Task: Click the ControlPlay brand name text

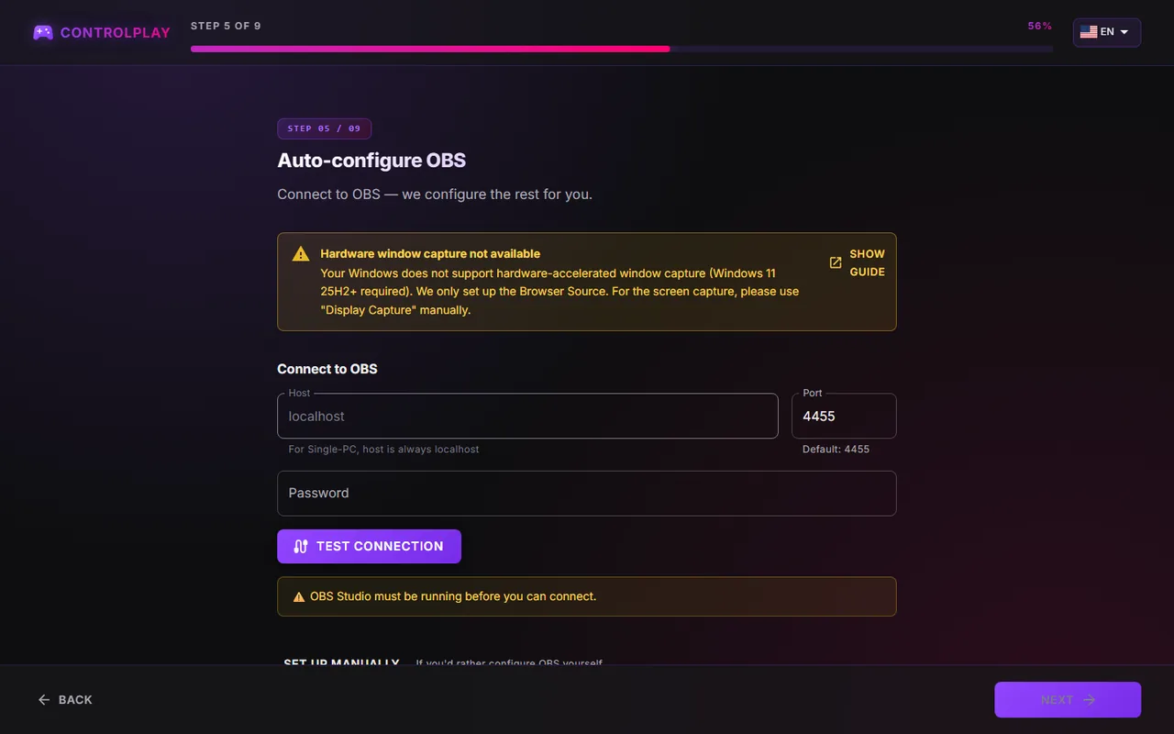Action: pyautogui.click(x=116, y=33)
